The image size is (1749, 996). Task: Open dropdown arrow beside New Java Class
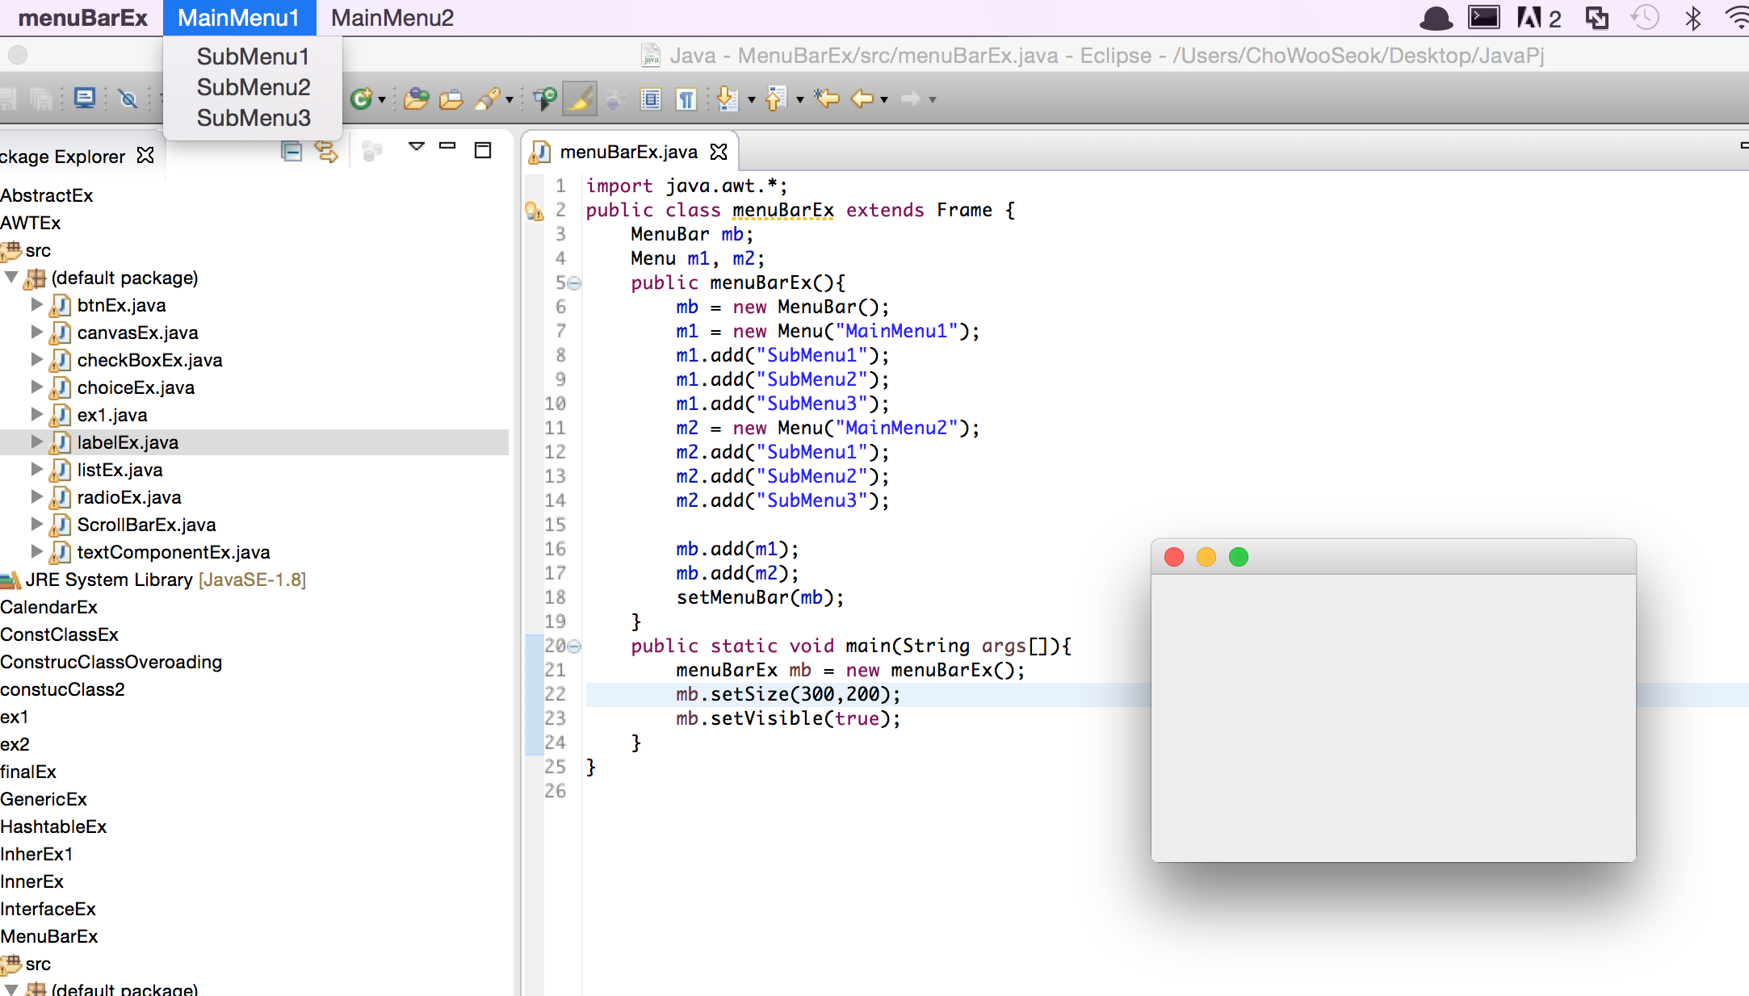click(x=382, y=100)
